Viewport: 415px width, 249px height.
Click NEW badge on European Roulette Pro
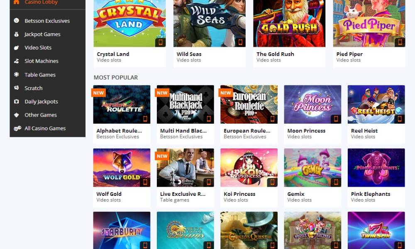tap(225, 93)
